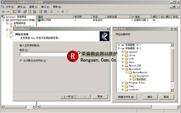Collapse the 本地磁盘 (D:) drive node

(118, 48)
